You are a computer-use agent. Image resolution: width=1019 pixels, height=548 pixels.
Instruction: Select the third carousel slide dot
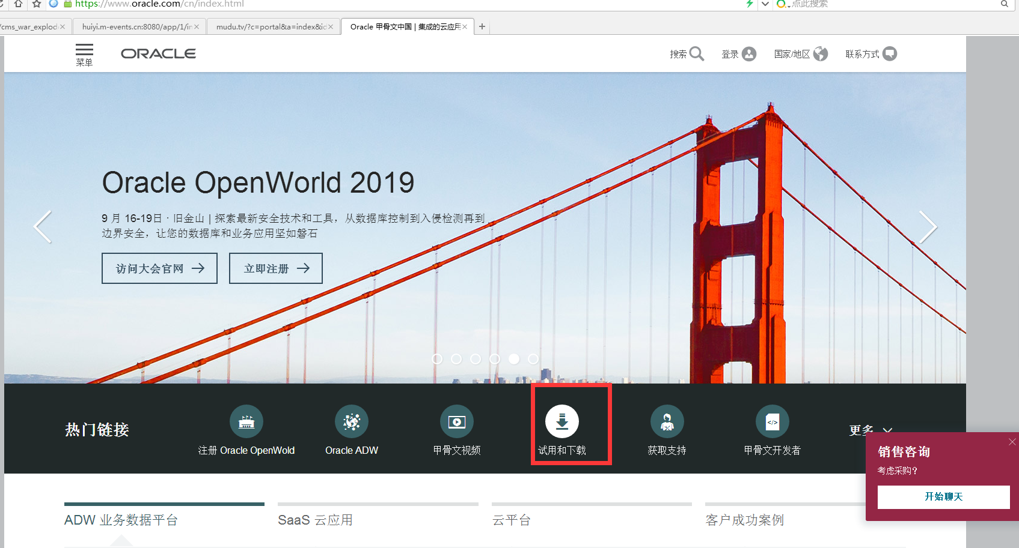(x=476, y=359)
